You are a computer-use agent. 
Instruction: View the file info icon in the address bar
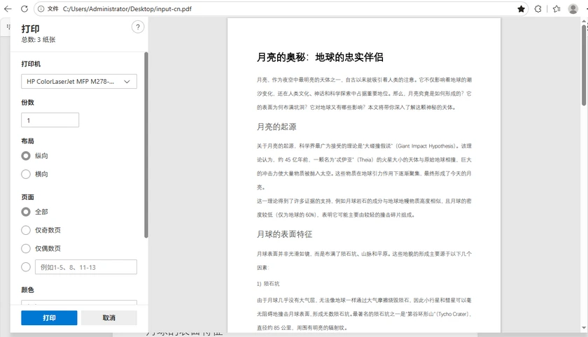[x=41, y=8]
